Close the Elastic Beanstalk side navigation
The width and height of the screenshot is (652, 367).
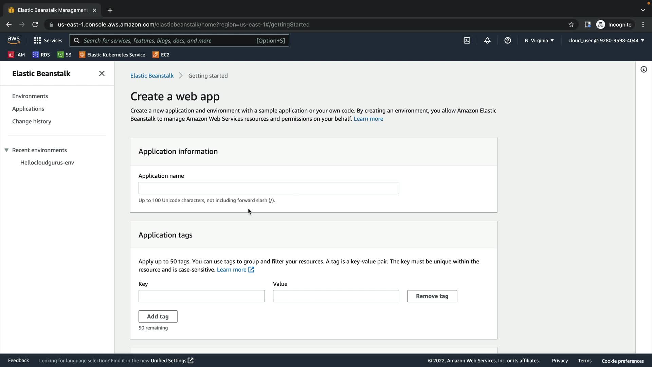click(x=102, y=73)
